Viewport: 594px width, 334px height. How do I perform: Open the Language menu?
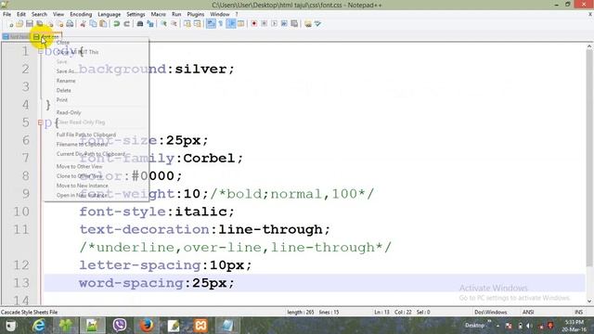pyautogui.click(x=110, y=14)
